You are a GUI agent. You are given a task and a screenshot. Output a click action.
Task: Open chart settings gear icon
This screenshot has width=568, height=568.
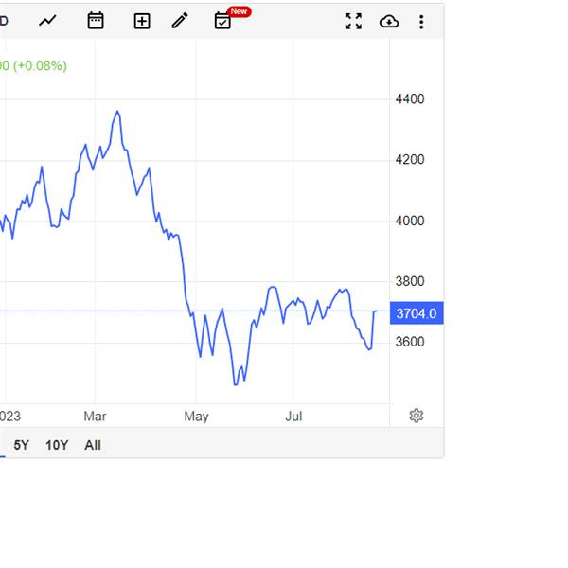tap(417, 416)
